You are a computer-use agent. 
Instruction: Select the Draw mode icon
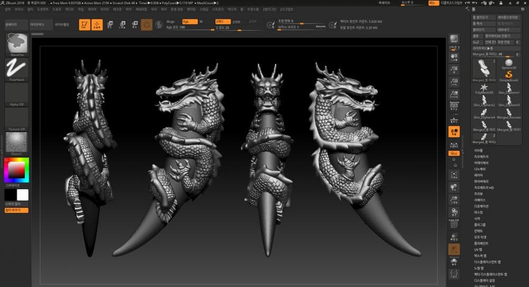tap(97, 25)
